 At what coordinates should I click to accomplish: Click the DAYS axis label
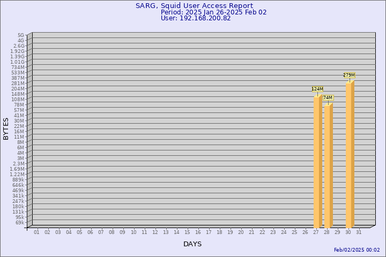point(192,244)
